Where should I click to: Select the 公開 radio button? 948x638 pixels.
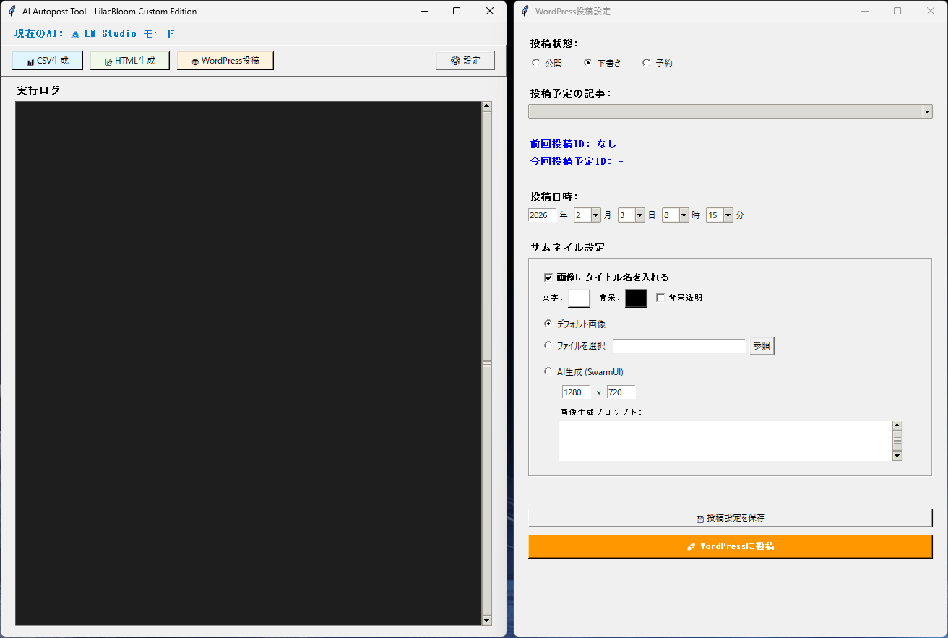point(535,63)
